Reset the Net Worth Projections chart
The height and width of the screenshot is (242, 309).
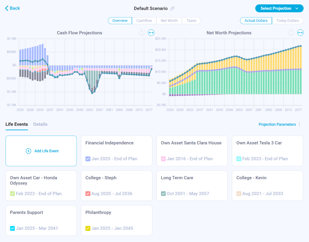(291, 33)
